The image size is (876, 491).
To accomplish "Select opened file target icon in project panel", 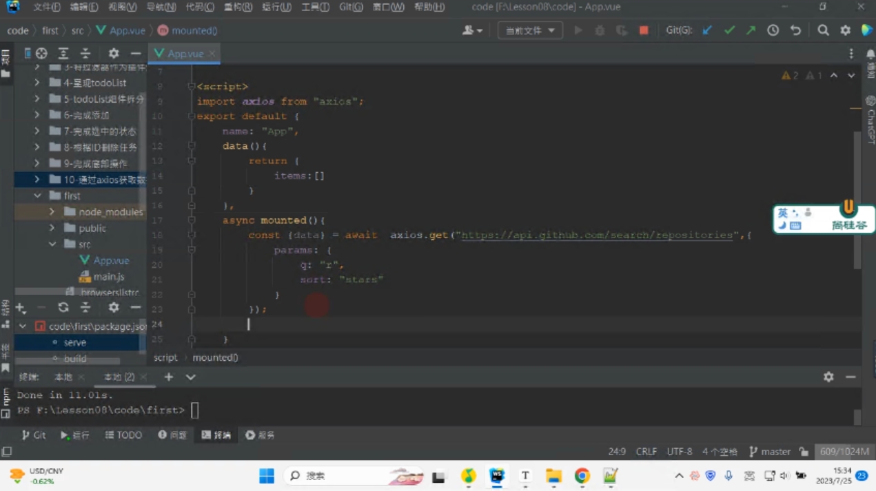I will click(x=41, y=53).
